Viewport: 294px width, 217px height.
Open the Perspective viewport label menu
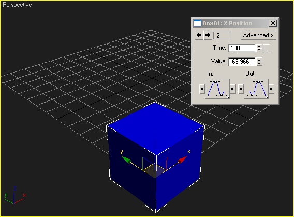pos(17,5)
